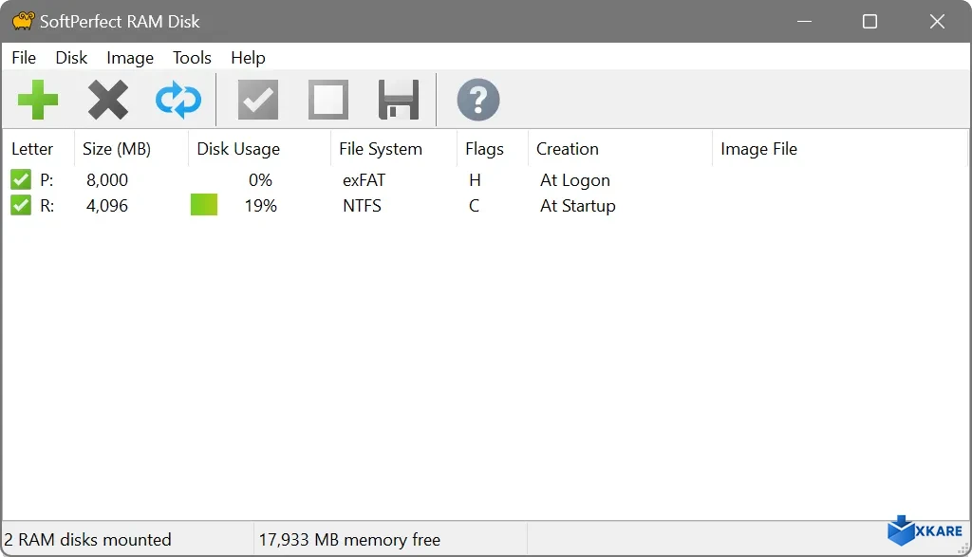
Task: Toggle the checkbox next to drive P:
Action: click(x=21, y=178)
